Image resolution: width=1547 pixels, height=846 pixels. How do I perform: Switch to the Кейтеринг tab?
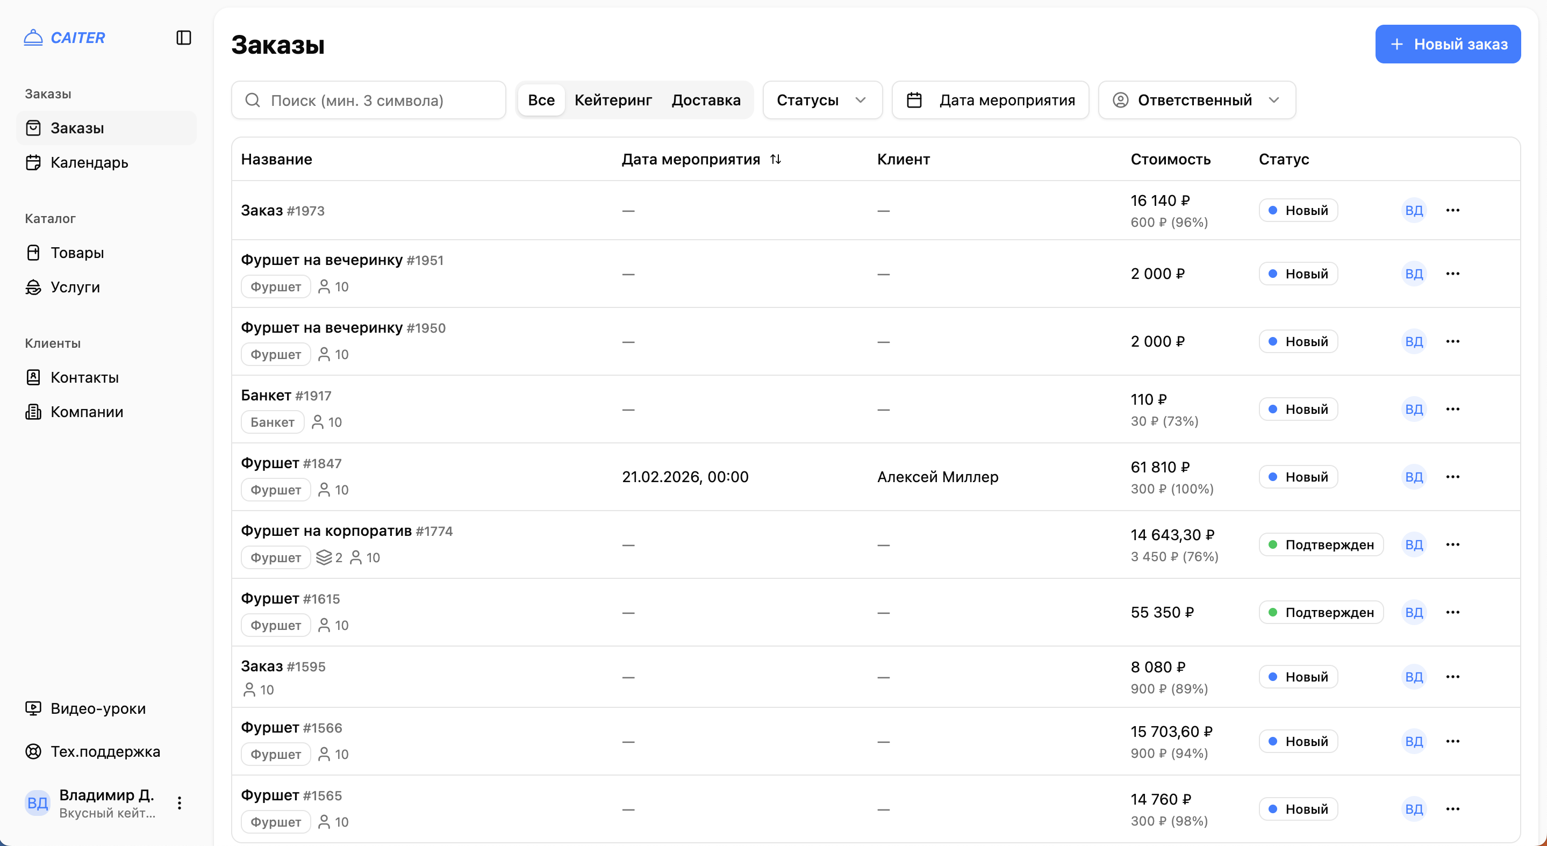click(613, 101)
